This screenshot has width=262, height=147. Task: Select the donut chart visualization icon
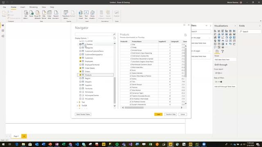[230, 38]
